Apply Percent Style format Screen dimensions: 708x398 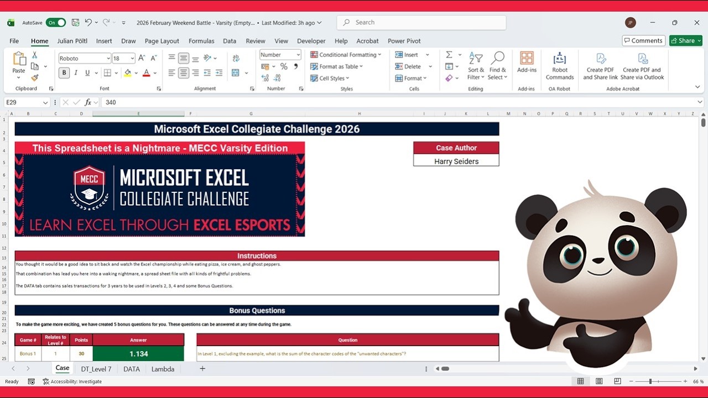point(284,66)
